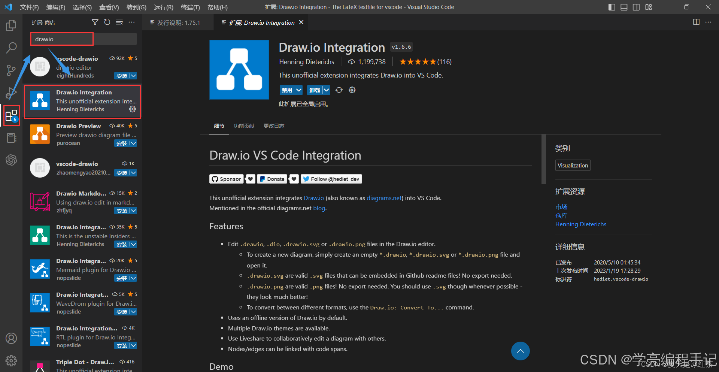Click the Disable (禁用) button
This screenshot has height=372, width=719.
click(287, 90)
